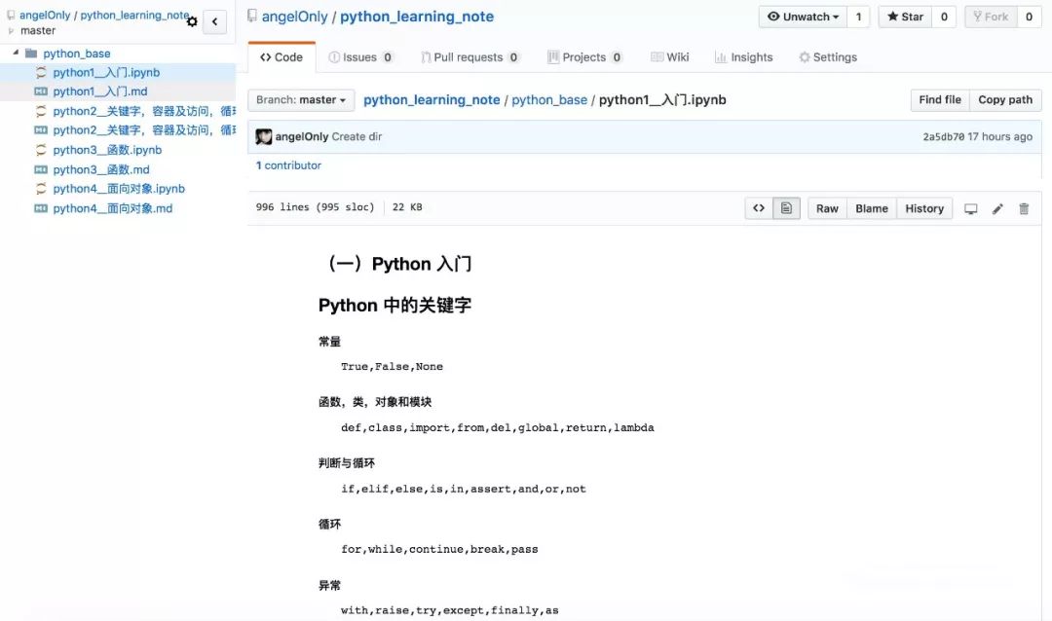Collapse the Octotree sidebar with the chevron button
Image resolution: width=1052 pixels, height=621 pixels.
point(214,21)
